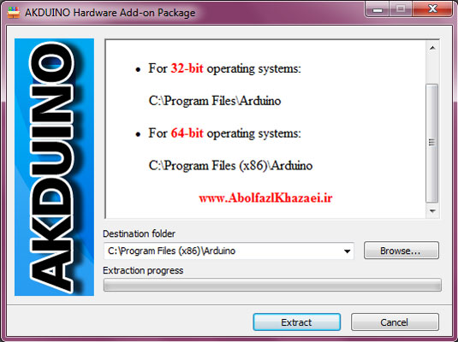Screen dimensions: 458x342
Task: Click the Extract button
Action: click(296, 322)
